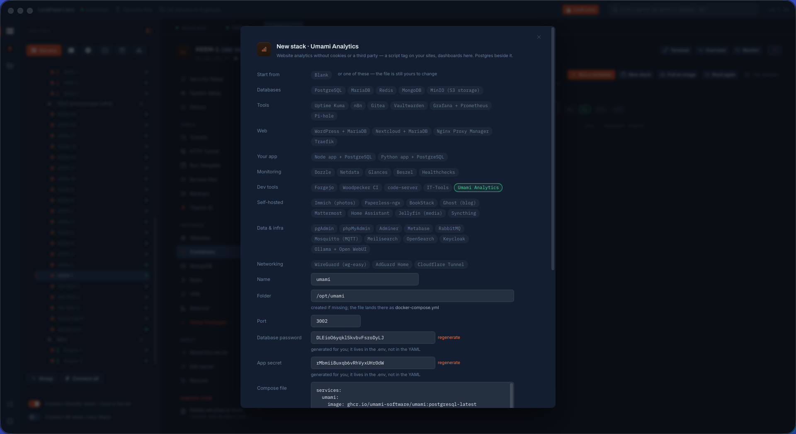This screenshot has width=796, height=434.
Task: Choose the n8n template
Action: (x=358, y=106)
